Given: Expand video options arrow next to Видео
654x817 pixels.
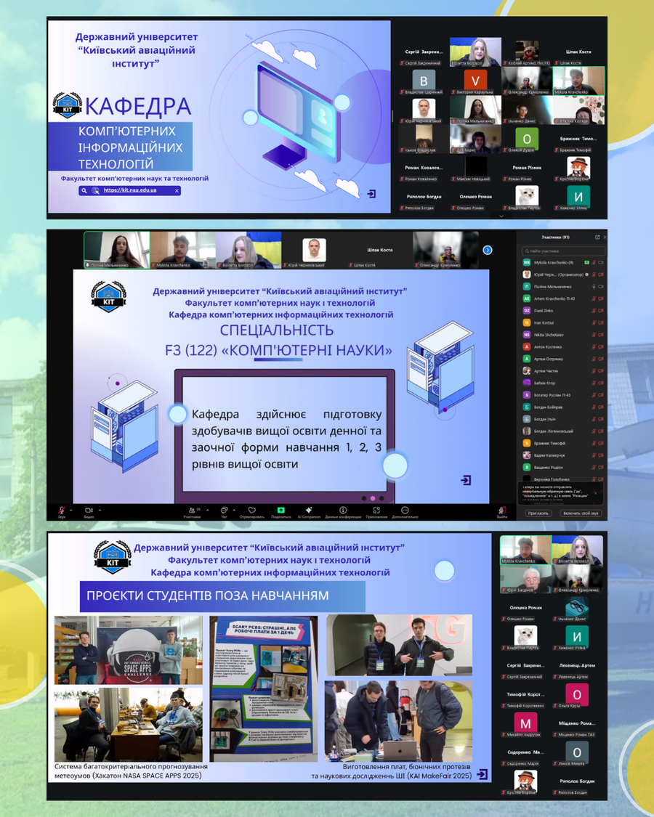Looking at the screenshot, I should coord(100,509).
